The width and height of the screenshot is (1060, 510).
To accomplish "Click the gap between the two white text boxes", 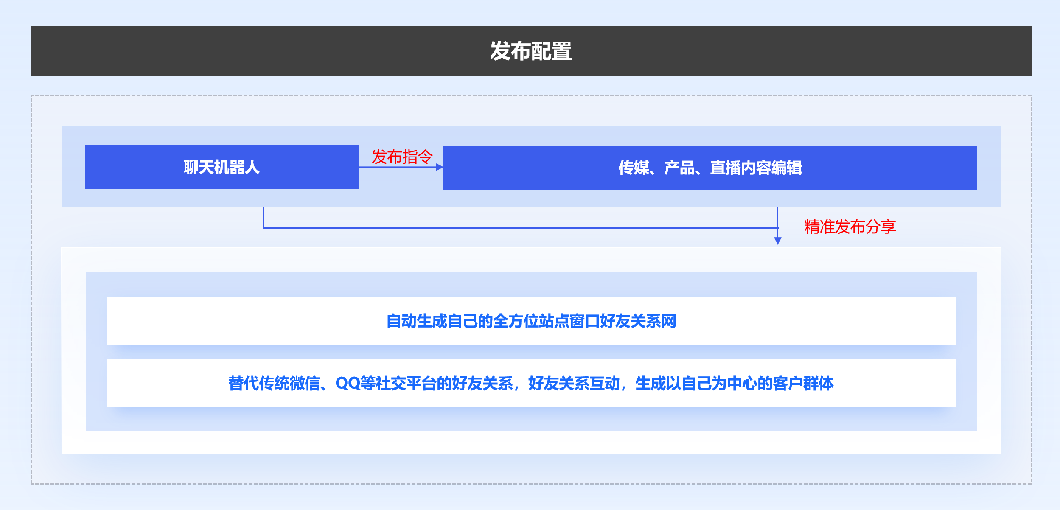I will [530, 352].
